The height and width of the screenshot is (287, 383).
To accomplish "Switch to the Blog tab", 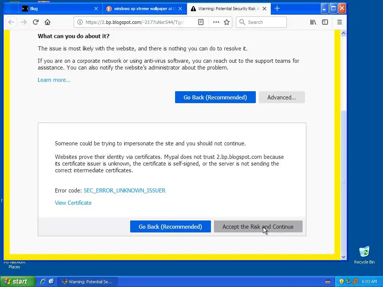I will pos(60,9).
